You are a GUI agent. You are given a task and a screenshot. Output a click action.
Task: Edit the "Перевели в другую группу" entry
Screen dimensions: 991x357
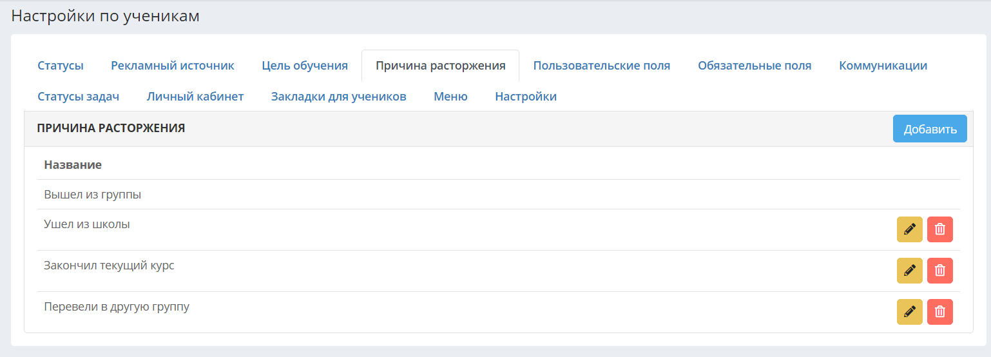[x=909, y=312]
